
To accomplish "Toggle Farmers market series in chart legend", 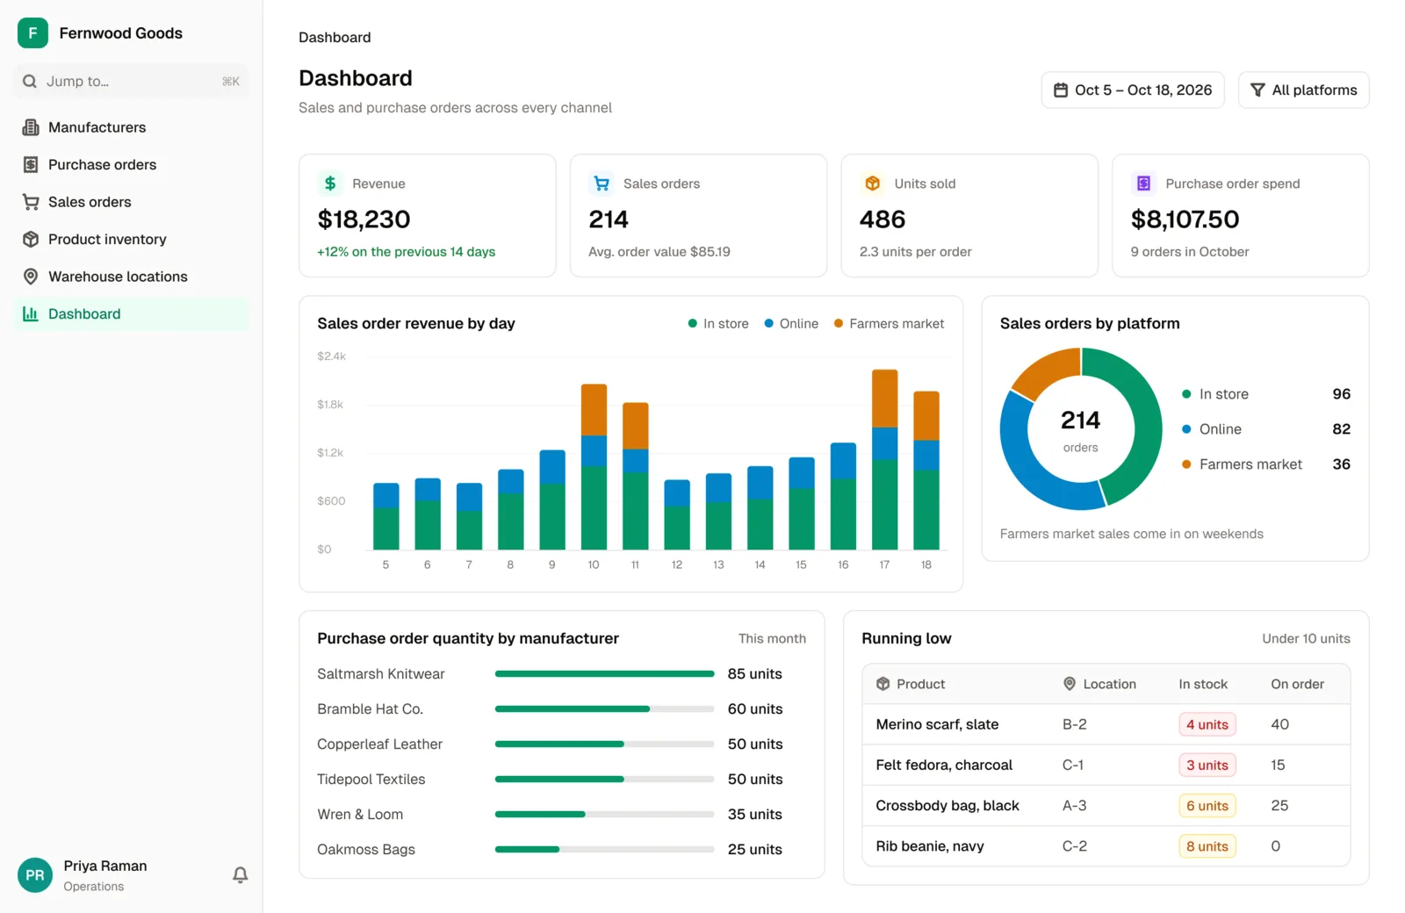I will [889, 324].
